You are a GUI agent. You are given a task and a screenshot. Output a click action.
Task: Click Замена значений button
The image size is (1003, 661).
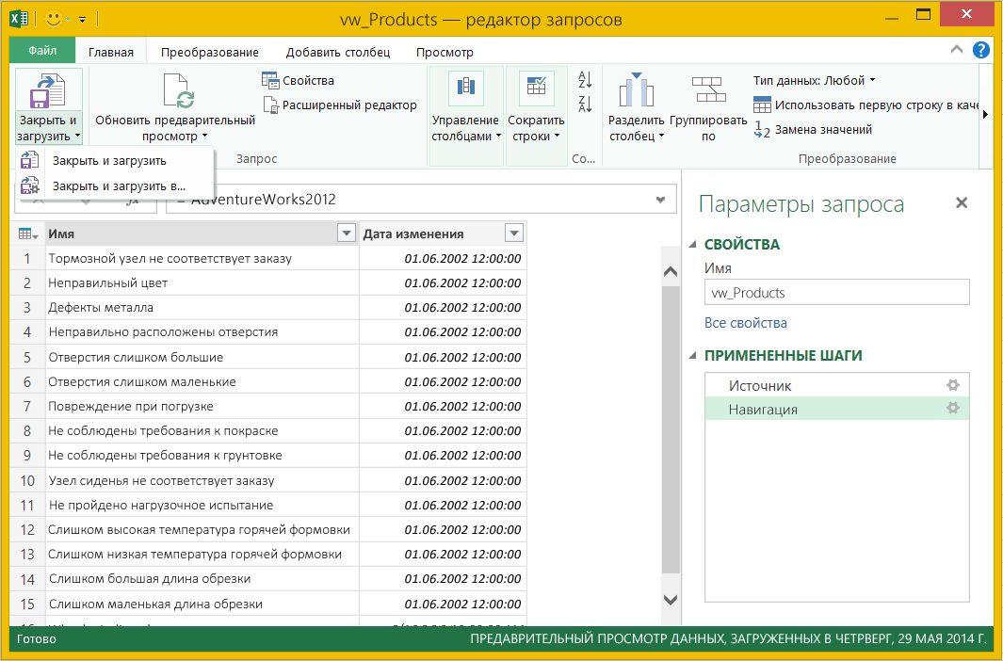[822, 130]
